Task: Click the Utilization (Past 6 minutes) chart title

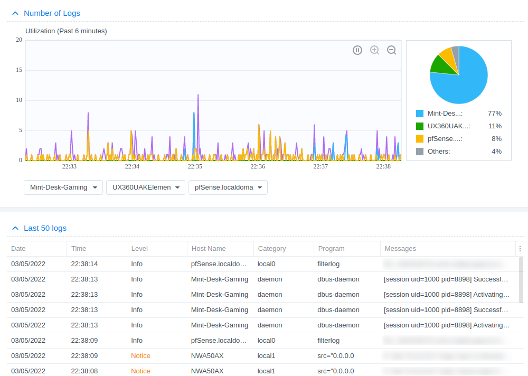Action: [67, 31]
